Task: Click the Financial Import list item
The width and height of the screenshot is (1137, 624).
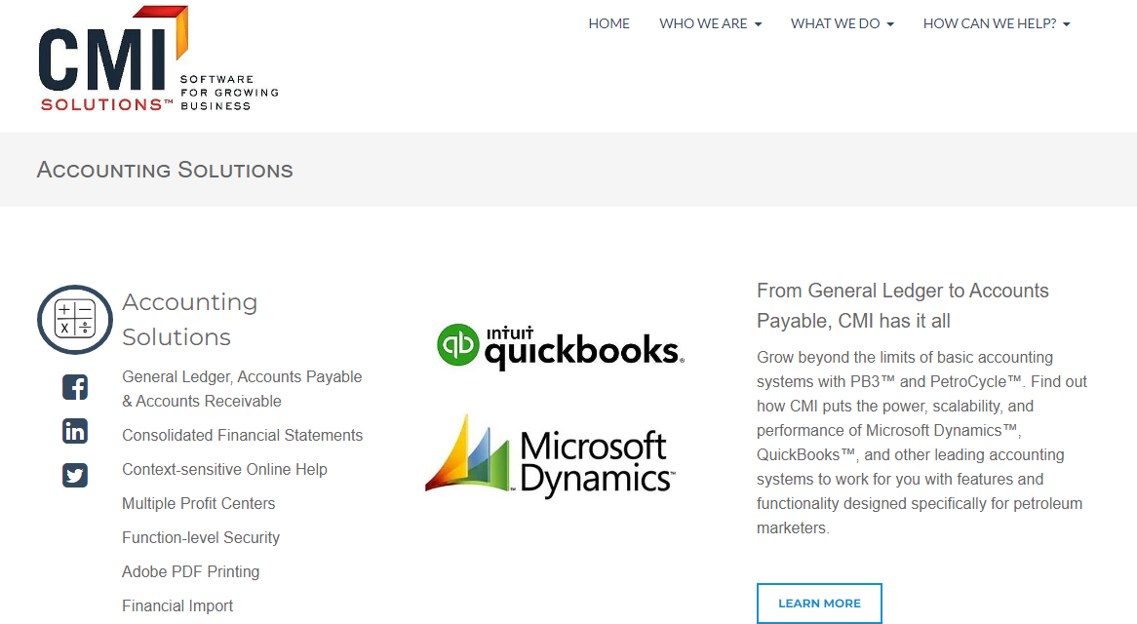Action: pos(177,606)
